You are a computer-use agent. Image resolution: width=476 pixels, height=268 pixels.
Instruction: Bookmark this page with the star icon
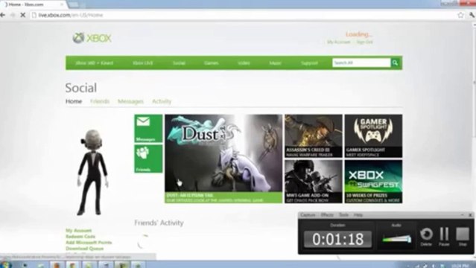click(x=460, y=15)
